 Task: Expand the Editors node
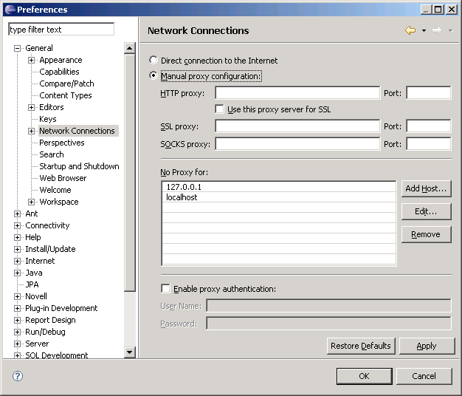click(x=31, y=107)
